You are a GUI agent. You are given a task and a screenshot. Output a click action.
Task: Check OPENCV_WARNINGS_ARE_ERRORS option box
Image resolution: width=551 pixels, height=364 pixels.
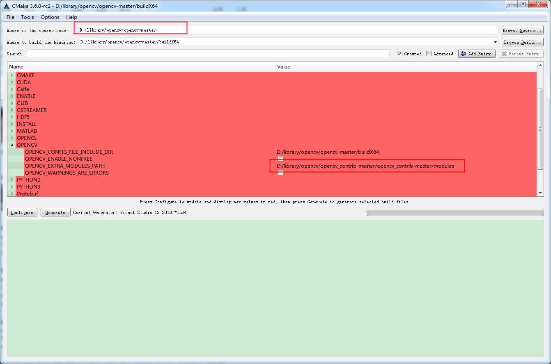click(x=280, y=173)
